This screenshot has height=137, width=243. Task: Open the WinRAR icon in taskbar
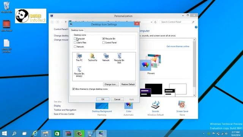pyautogui.click(x=68, y=133)
